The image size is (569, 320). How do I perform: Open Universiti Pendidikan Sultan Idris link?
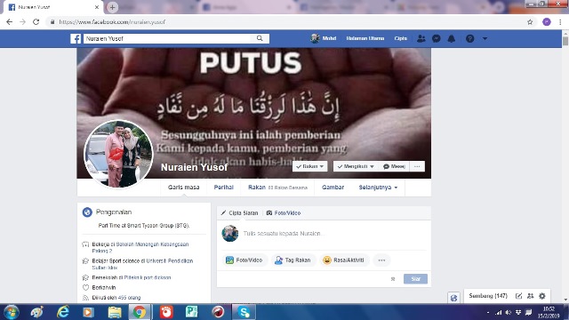(142, 264)
